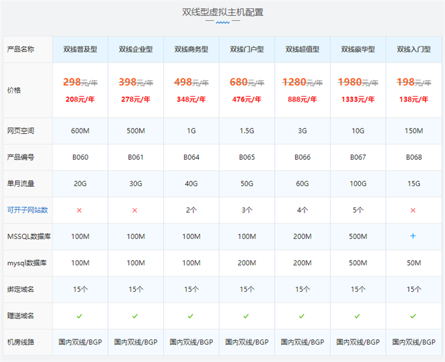The width and height of the screenshot is (445, 362).
Task: Click the 208元/年 discounted price
Action: pyautogui.click(x=80, y=99)
